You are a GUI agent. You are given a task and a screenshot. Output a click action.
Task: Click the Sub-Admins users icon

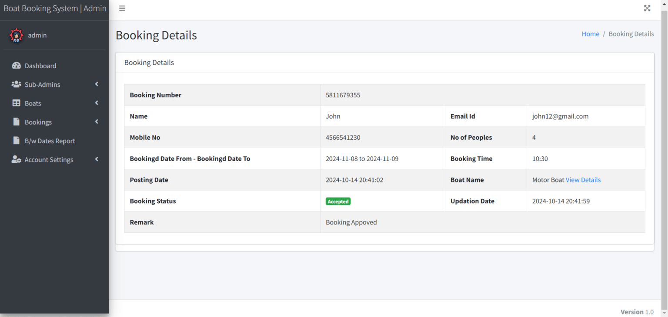pos(16,84)
